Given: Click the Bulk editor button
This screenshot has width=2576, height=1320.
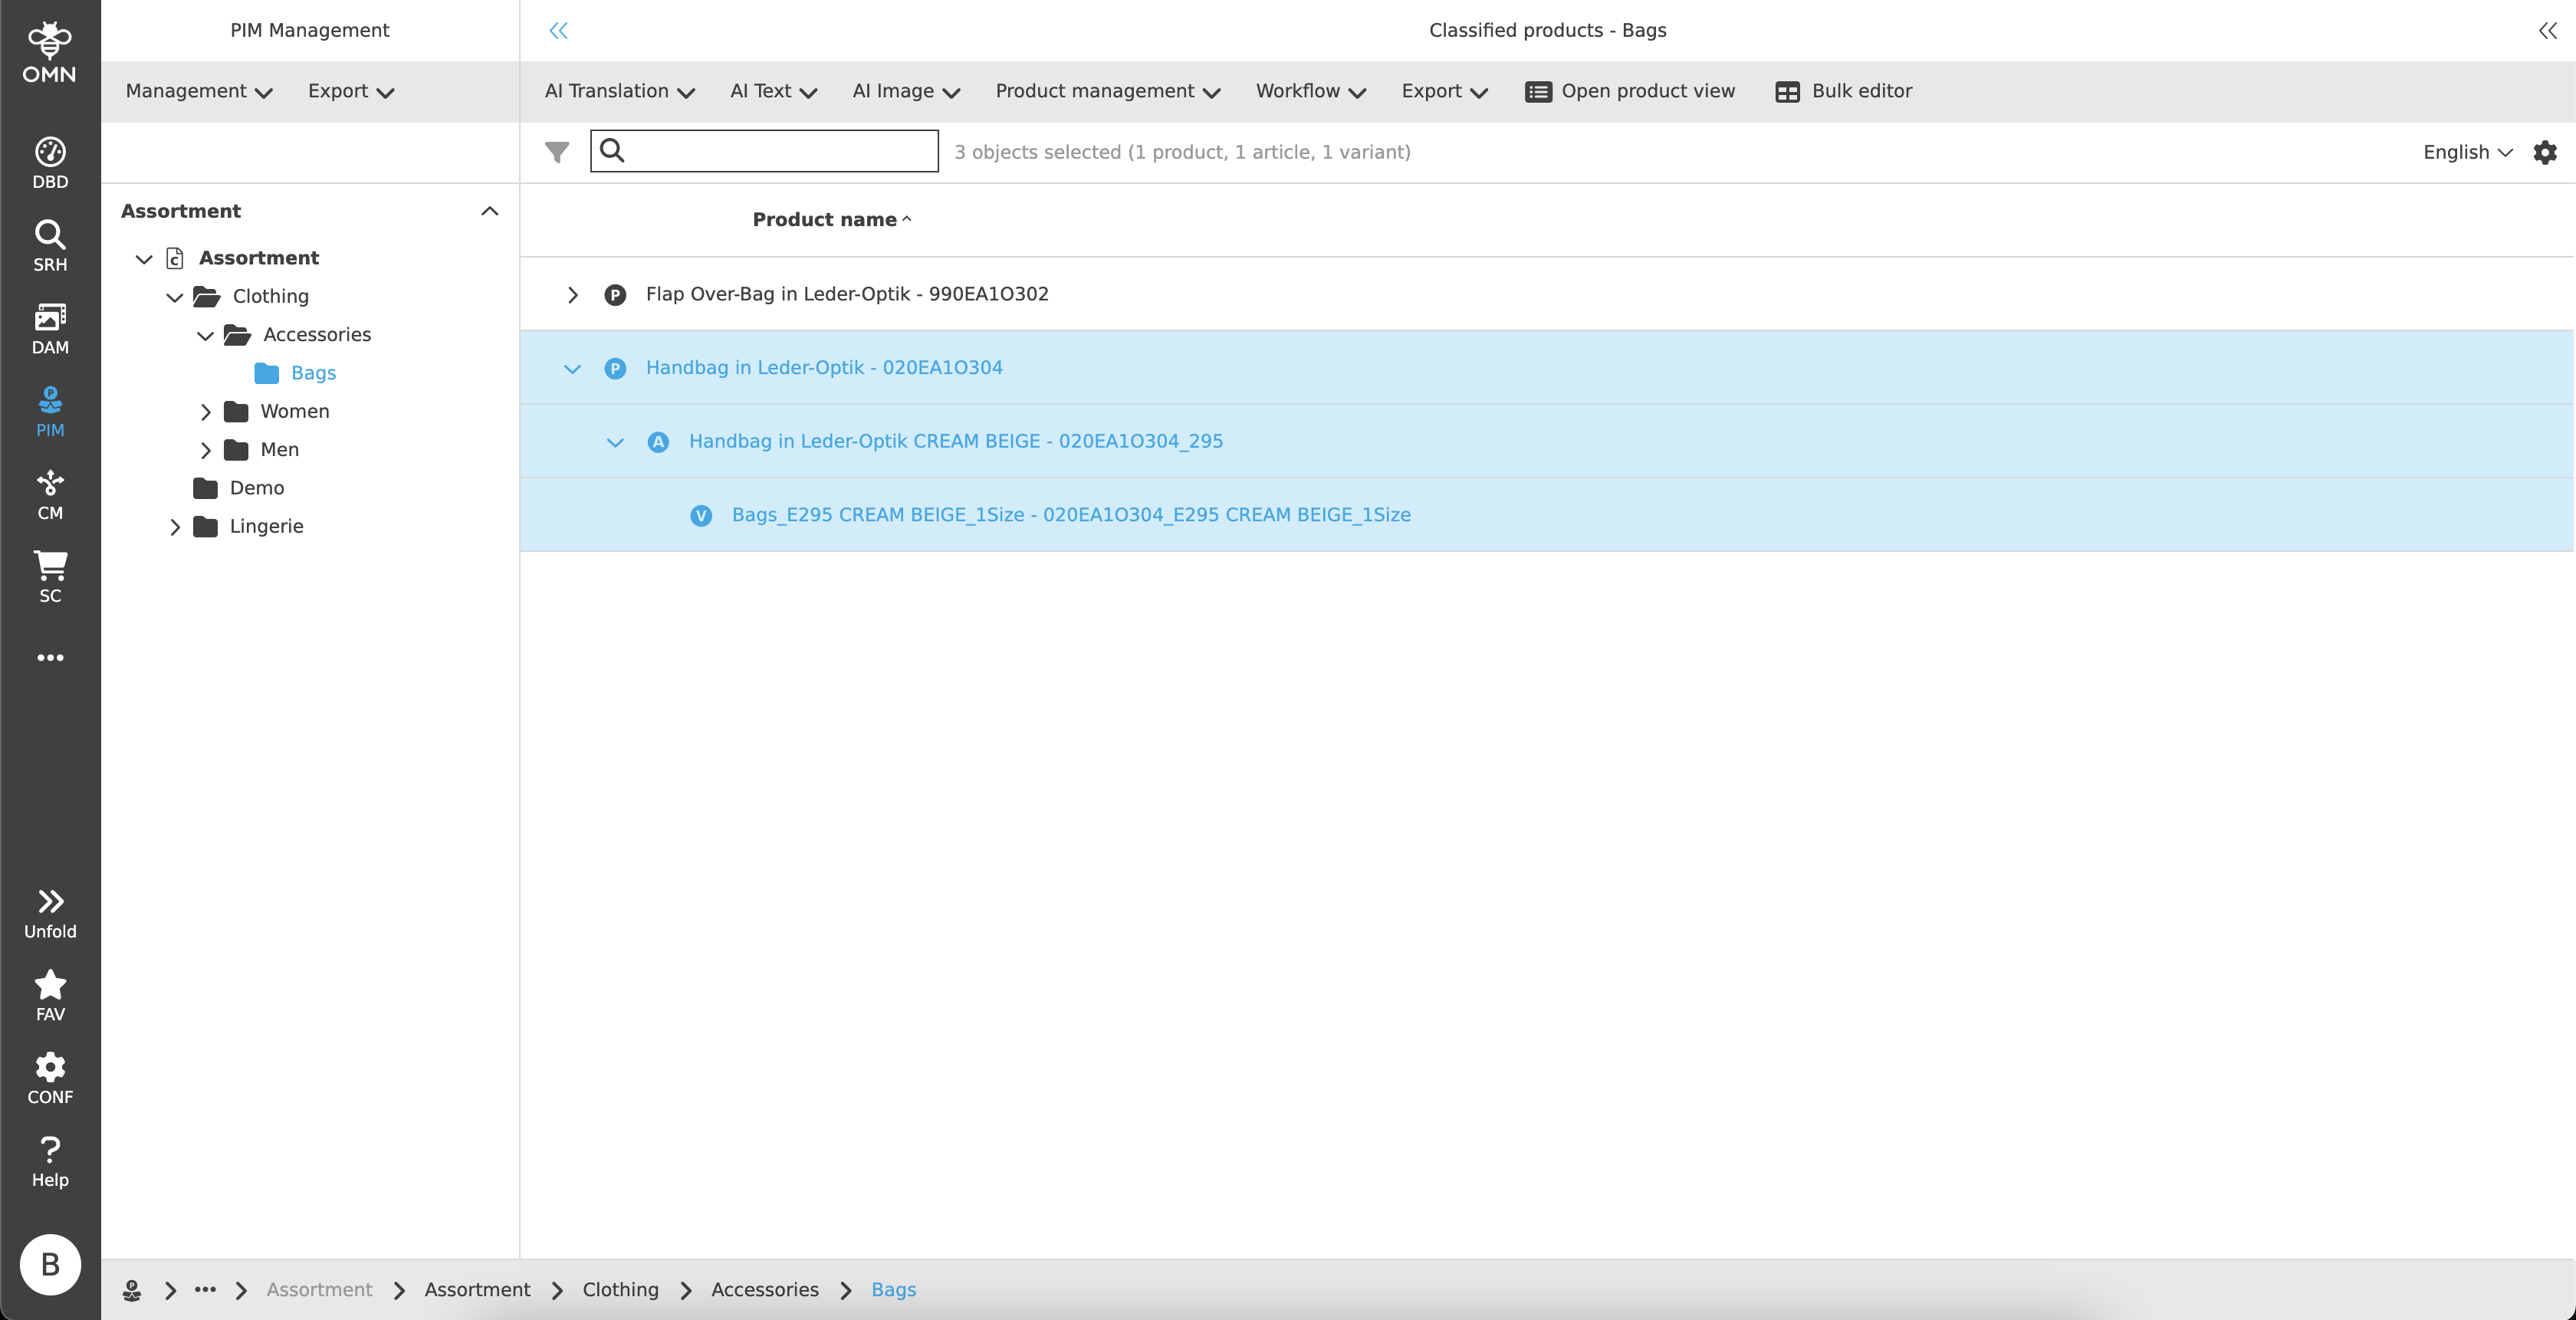Looking at the screenshot, I should click(1843, 91).
